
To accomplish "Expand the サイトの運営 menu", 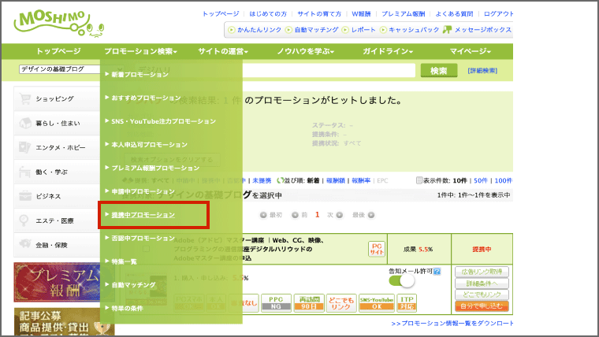I will tap(223, 51).
